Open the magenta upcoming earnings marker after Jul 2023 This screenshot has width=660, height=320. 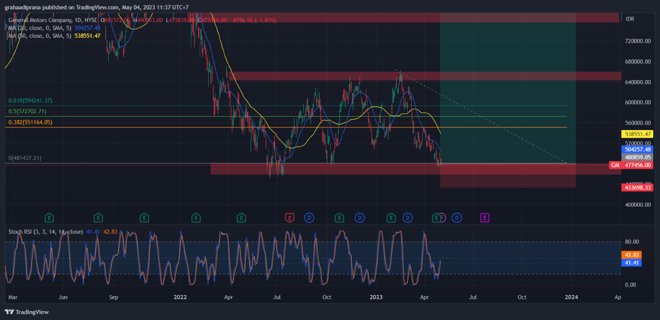[x=485, y=218]
